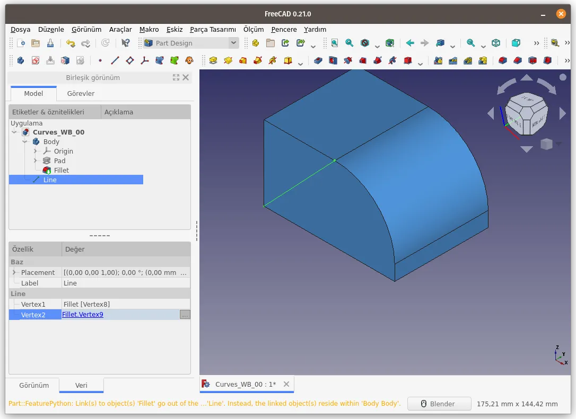This screenshot has height=419, width=576.
Task: Open a file with the folder icon
Action: 36,43
